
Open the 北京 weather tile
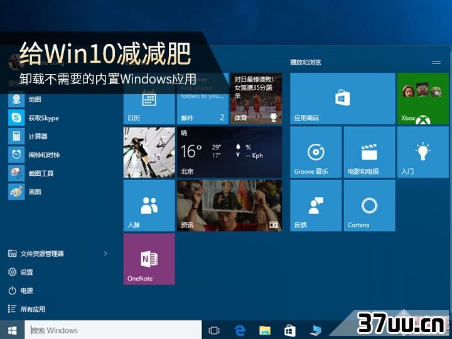coord(230,152)
